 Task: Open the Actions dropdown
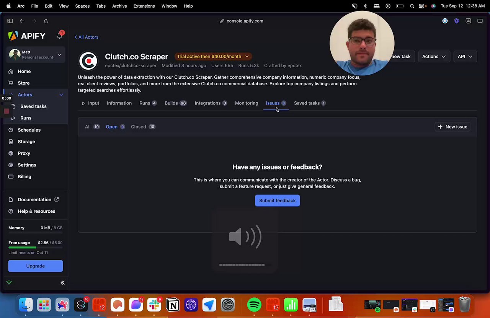click(434, 57)
